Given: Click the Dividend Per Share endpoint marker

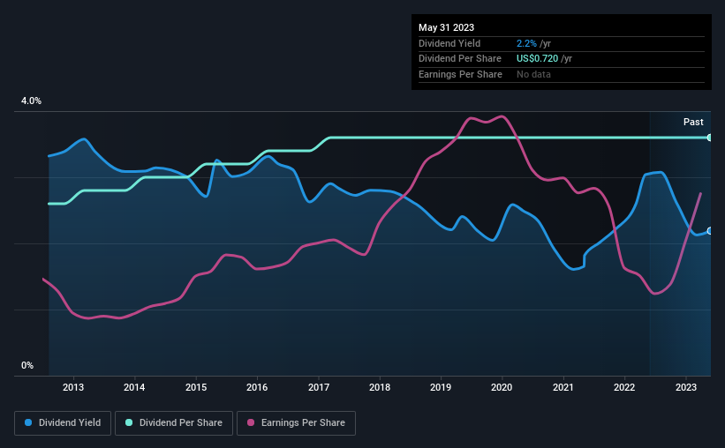Looking at the screenshot, I should (709, 138).
